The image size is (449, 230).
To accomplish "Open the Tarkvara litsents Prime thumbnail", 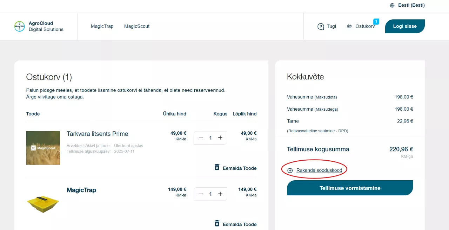I will [x=43, y=148].
